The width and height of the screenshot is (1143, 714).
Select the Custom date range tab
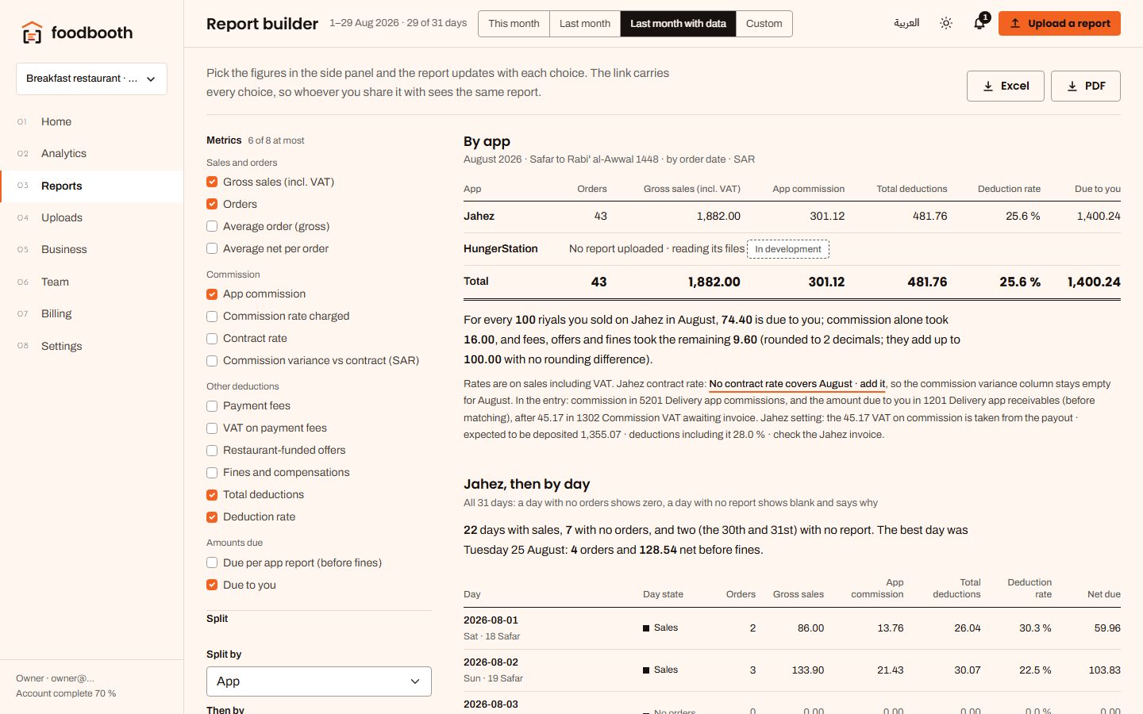click(x=764, y=24)
